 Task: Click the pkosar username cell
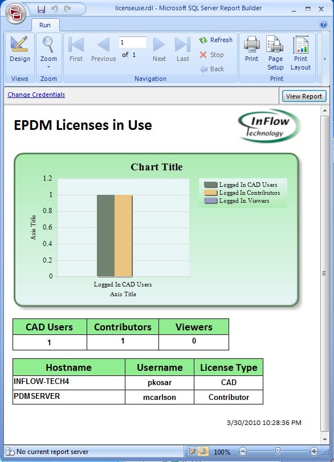(160, 383)
